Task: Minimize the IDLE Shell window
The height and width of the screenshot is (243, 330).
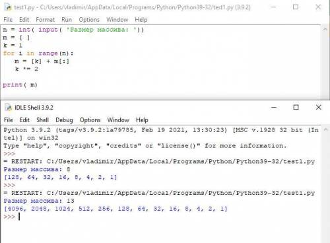Action: pyautogui.click(x=274, y=108)
